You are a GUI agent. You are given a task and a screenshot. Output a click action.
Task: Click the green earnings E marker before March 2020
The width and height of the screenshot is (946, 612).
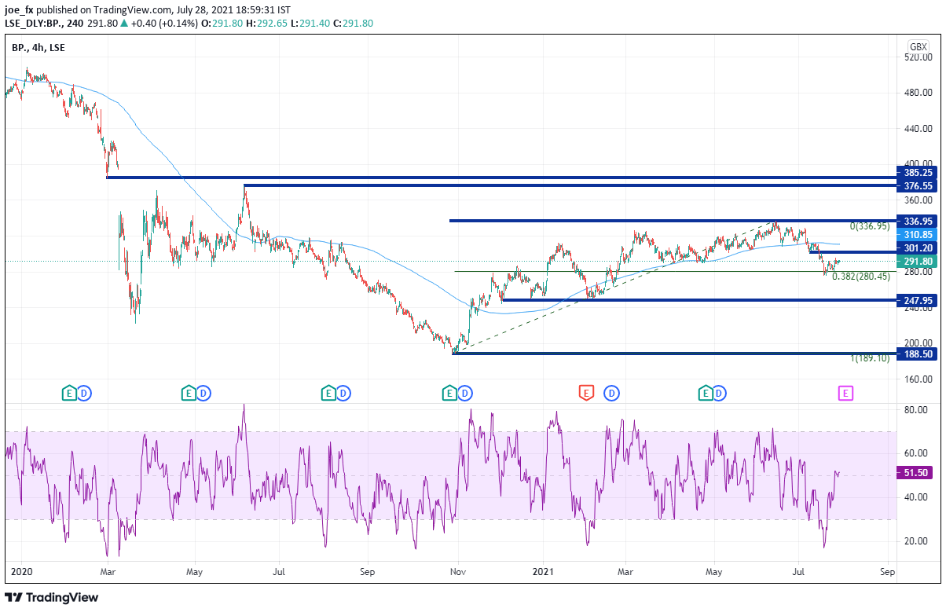point(69,392)
